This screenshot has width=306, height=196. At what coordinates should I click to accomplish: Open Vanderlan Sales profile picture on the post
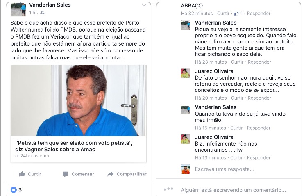point(18,9)
